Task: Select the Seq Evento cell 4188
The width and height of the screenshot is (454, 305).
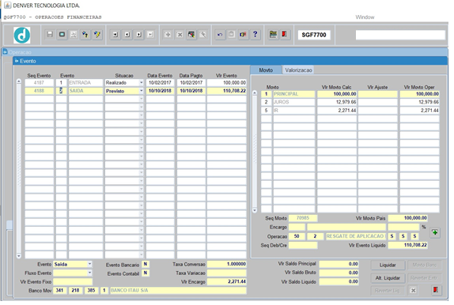Action: 39,91
